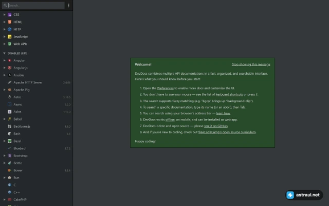Click the CSS doc icon
Viewport: 329px width, 206px height.
click(x=9, y=15)
